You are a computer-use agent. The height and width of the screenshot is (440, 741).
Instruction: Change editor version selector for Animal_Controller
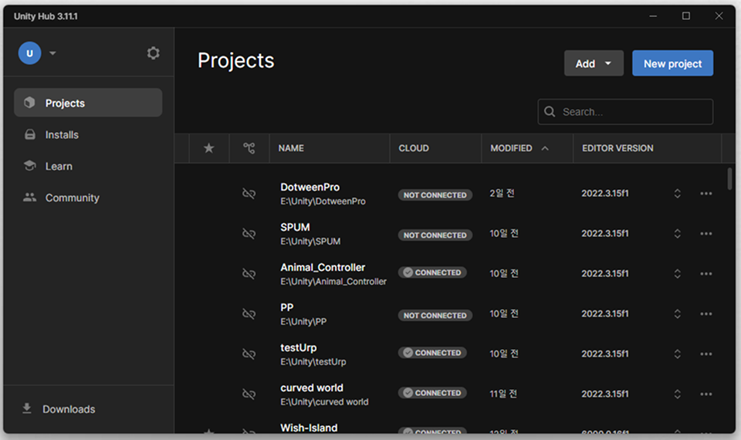point(677,273)
